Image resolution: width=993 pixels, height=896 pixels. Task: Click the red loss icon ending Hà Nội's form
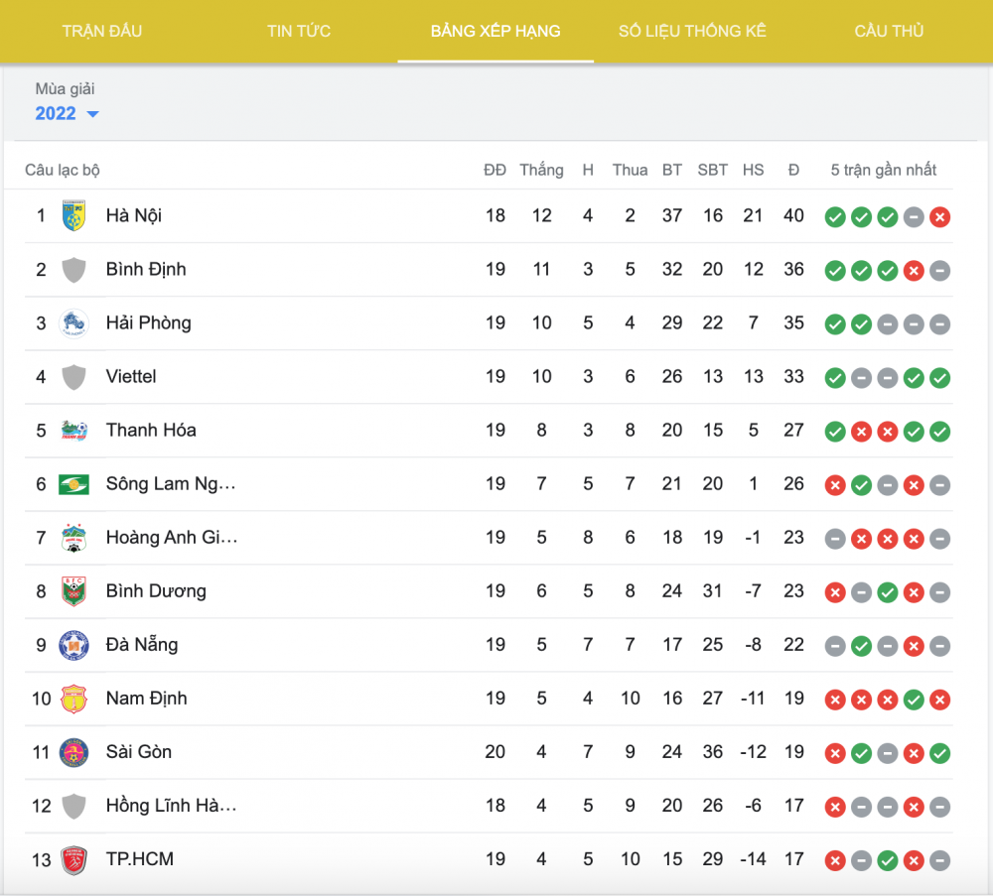(x=940, y=216)
